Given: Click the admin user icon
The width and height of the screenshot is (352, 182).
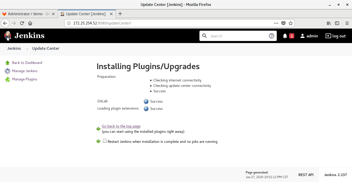Looking at the screenshot, I should (303, 36).
